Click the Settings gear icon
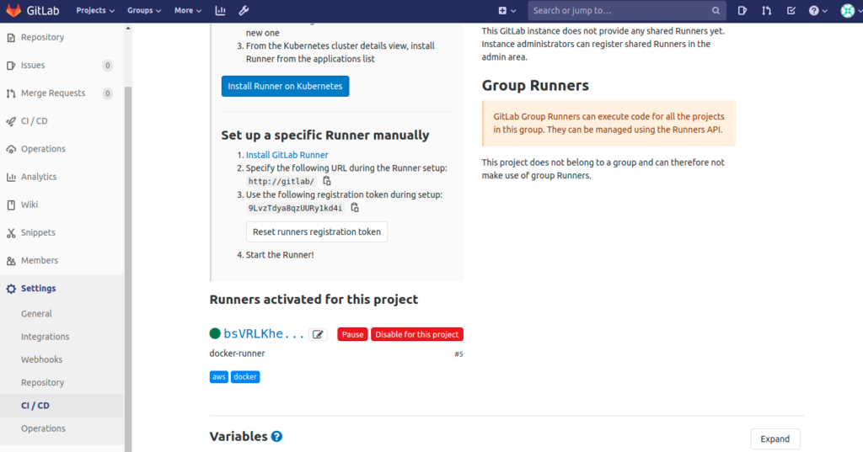 pyautogui.click(x=11, y=289)
